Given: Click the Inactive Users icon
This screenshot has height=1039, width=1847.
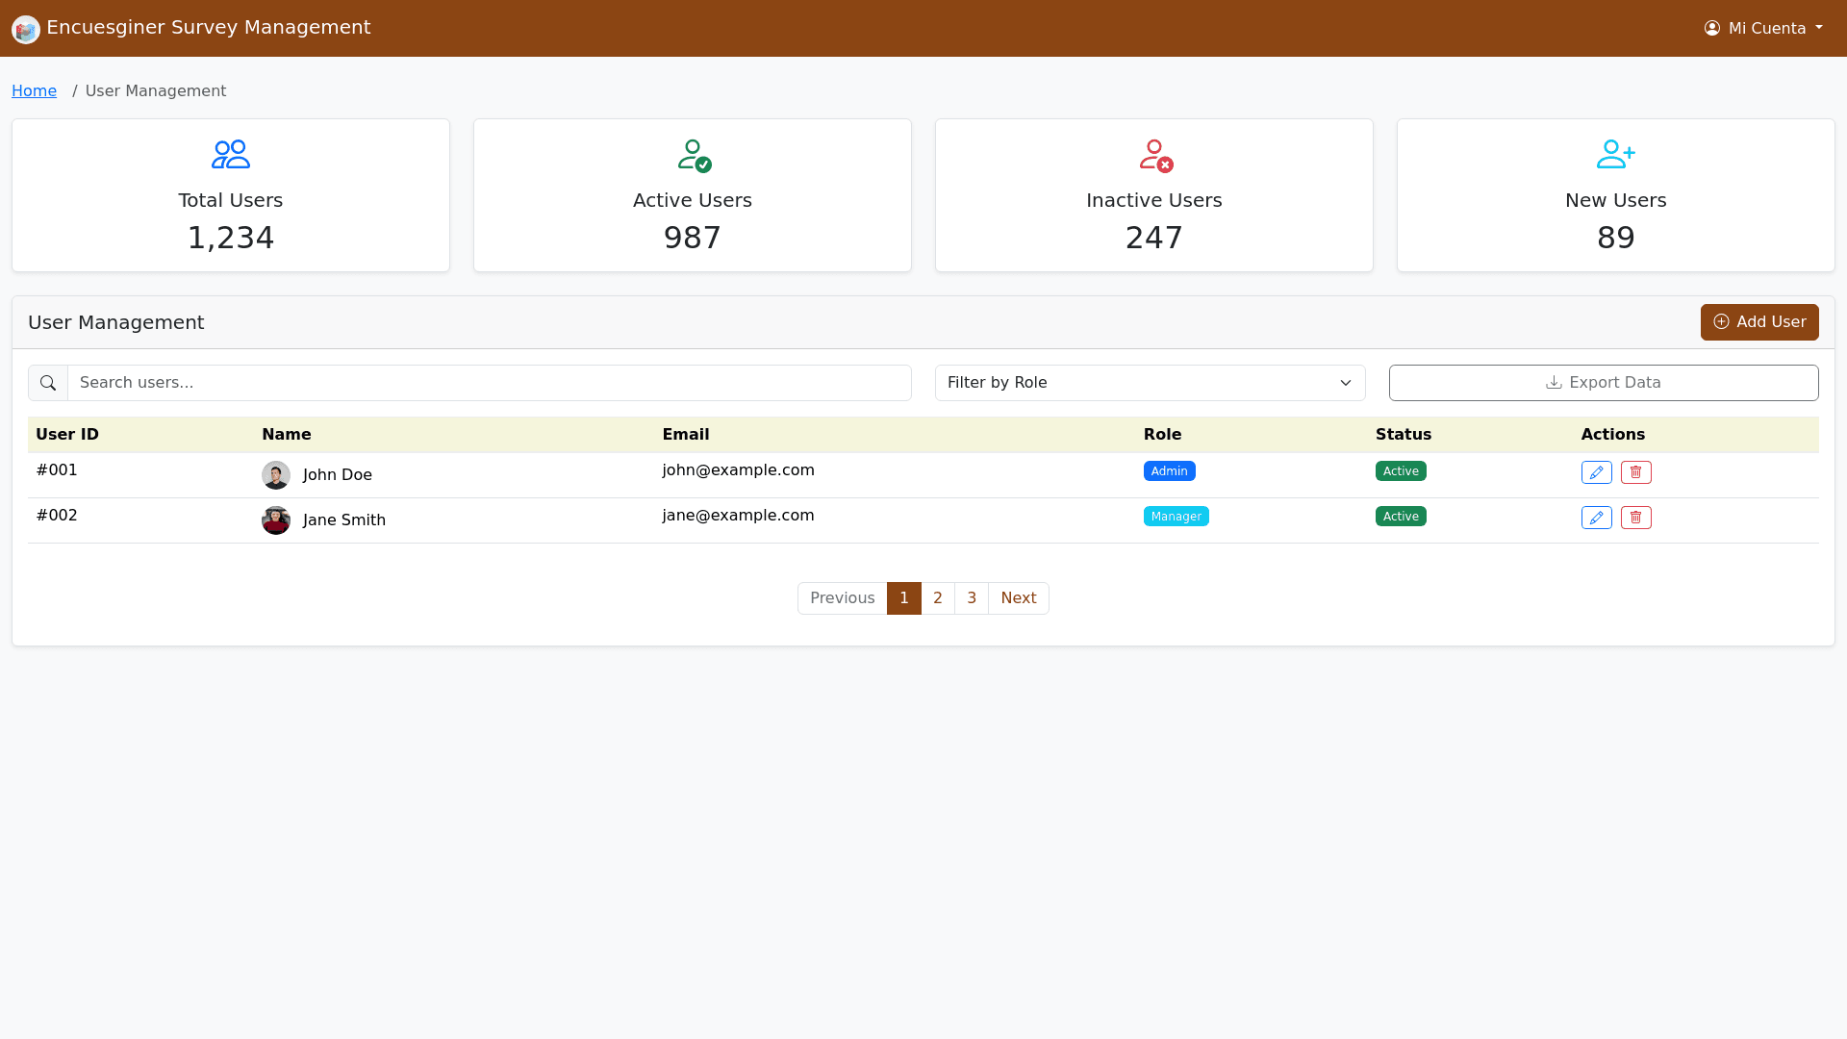Looking at the screenshot, I should tap(1155, 155).
